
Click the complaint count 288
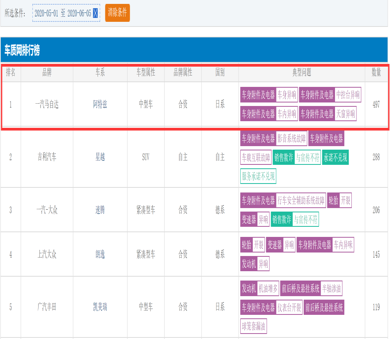[x=376, y=157]
